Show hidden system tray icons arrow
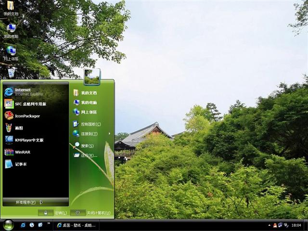 coord(269,225)
